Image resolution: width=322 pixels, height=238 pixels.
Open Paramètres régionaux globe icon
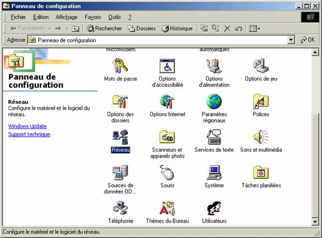[x=214, y=102]
